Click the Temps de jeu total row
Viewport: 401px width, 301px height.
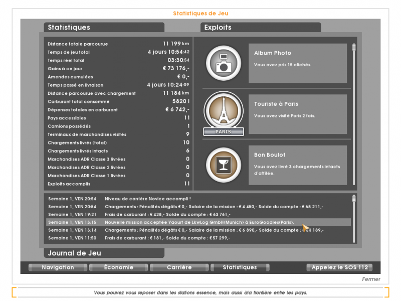coord(118,52)
